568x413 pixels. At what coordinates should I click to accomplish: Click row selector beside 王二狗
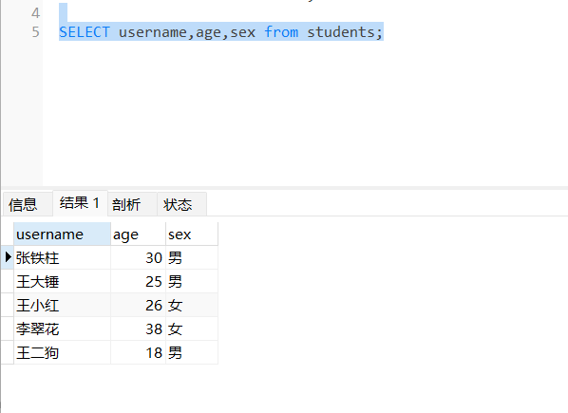tap(8, 352)
